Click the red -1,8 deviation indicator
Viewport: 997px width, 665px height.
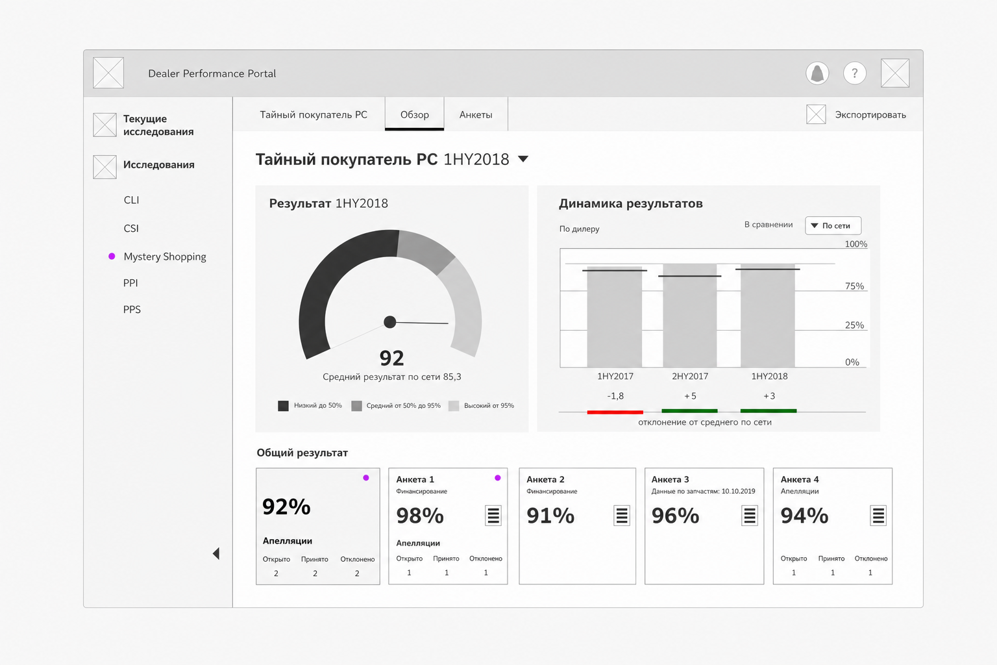click(x=615, y=412)
